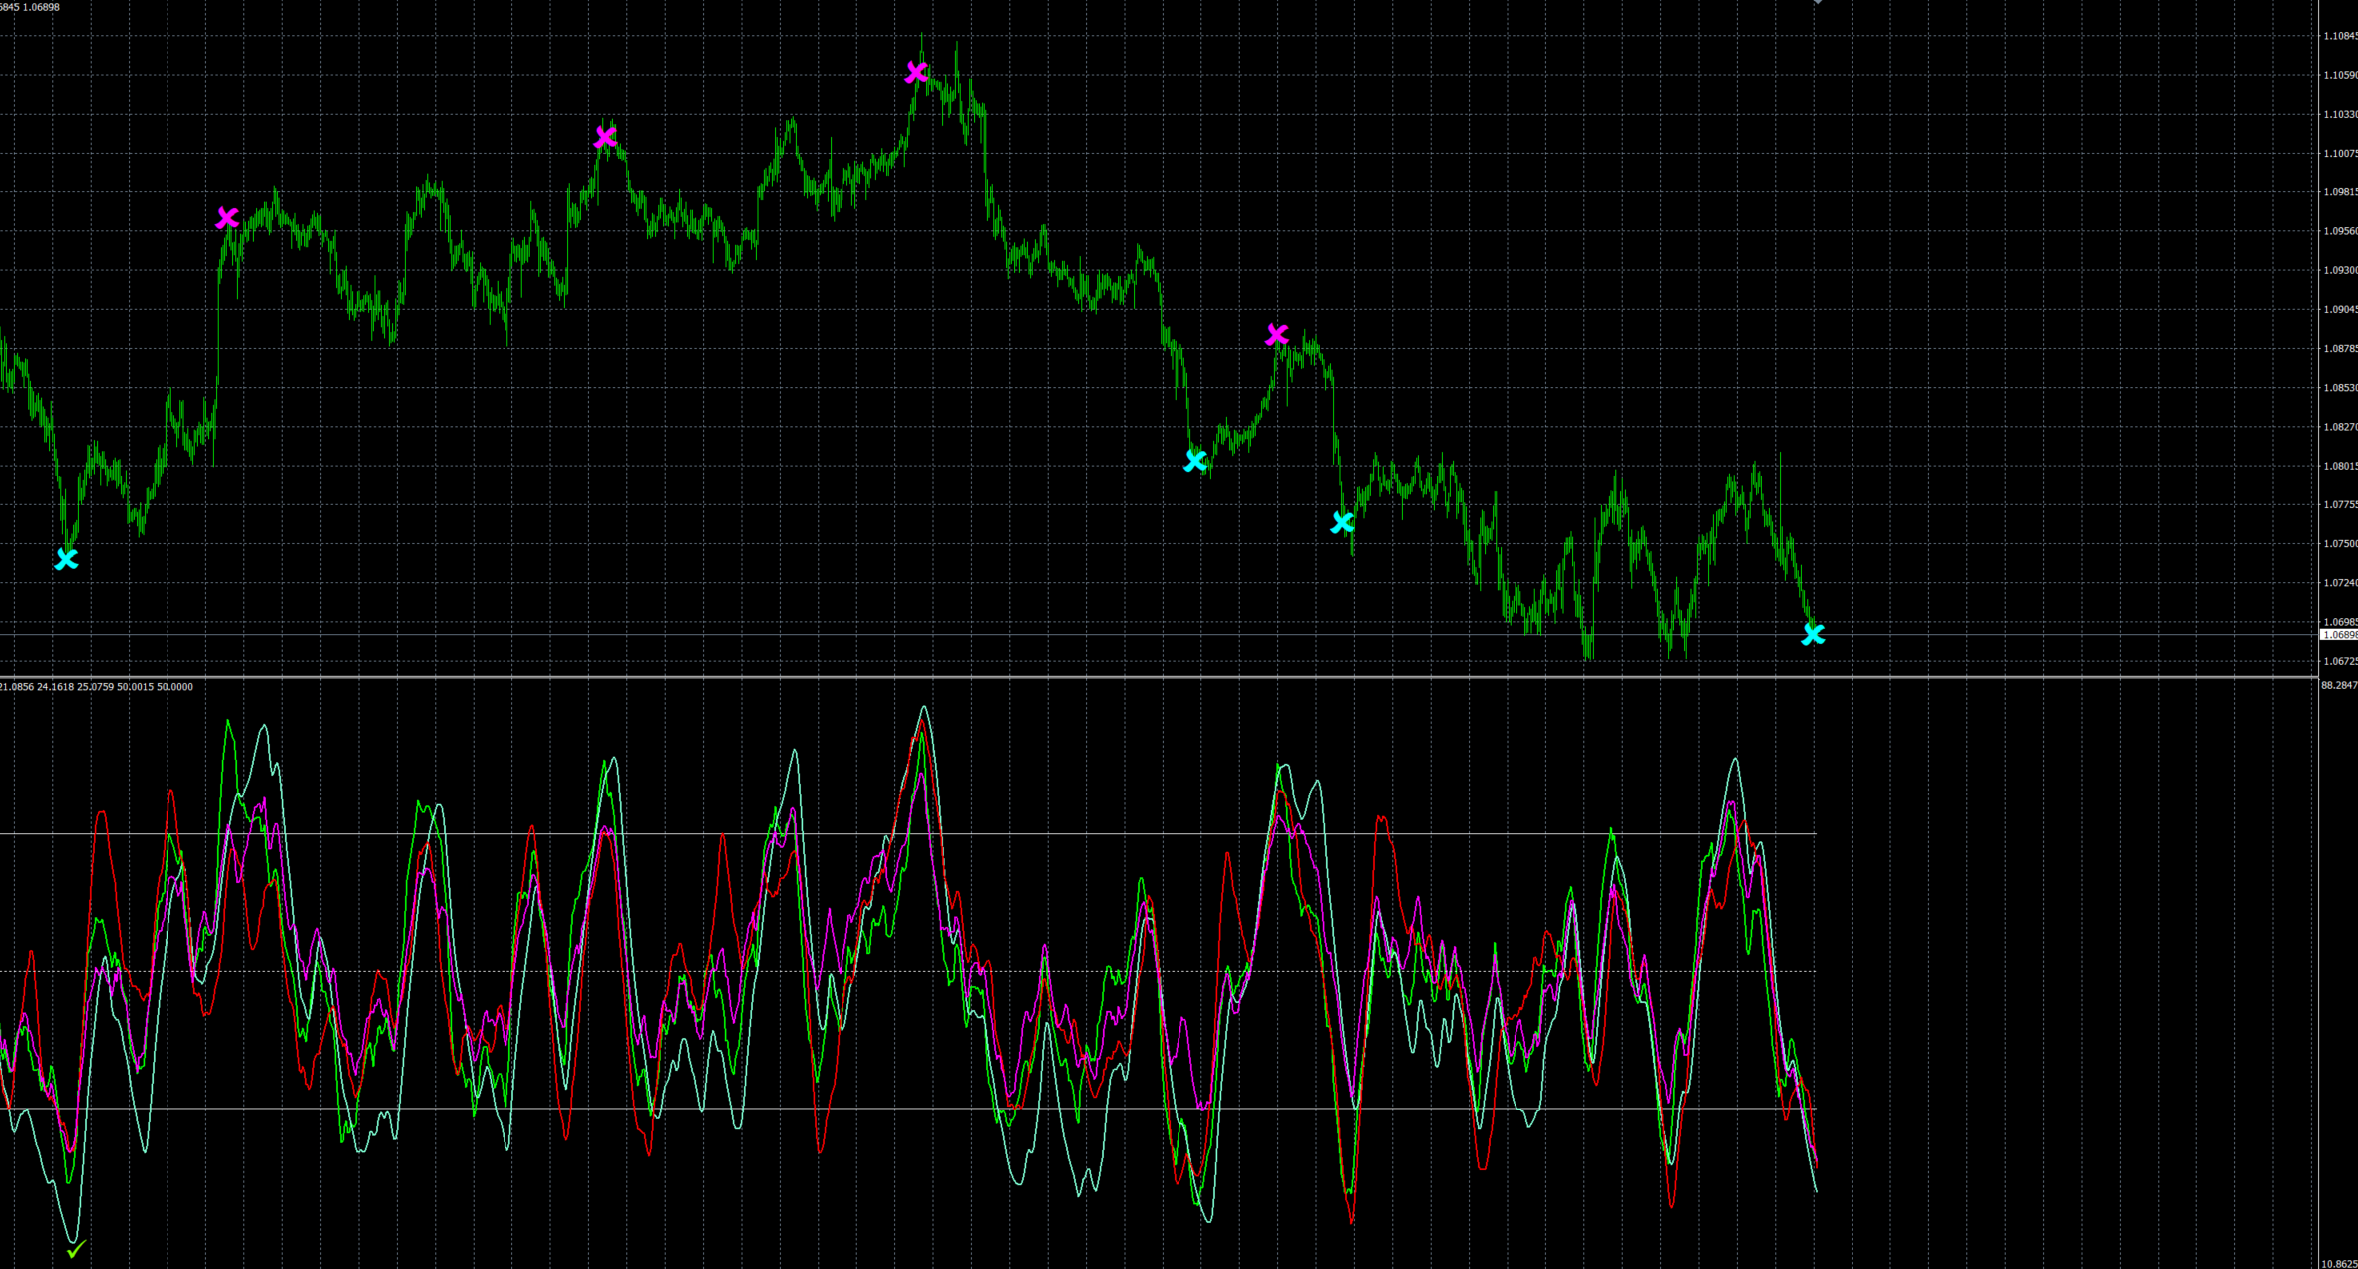This screenshot has width=2358, height=1269.
Task: Click the 10.8625 indicator scale value
Action: (2339, 1263)
